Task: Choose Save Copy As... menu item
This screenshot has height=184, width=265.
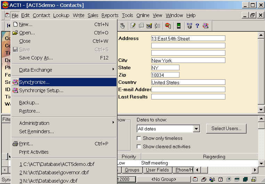Action: [x=64, y=58]
